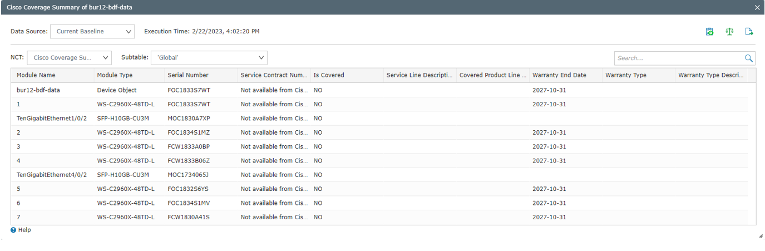Click the Help question mark icon

pos(13,230)
